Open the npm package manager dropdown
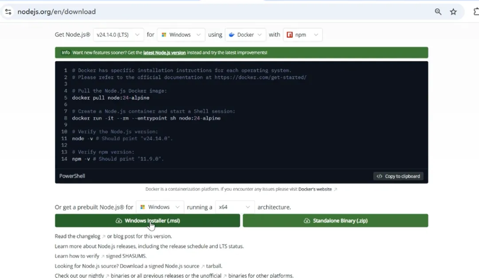This screenshot has height=278, width=479. [x=302, y=35]
